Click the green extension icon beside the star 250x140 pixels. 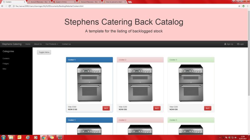243,6
